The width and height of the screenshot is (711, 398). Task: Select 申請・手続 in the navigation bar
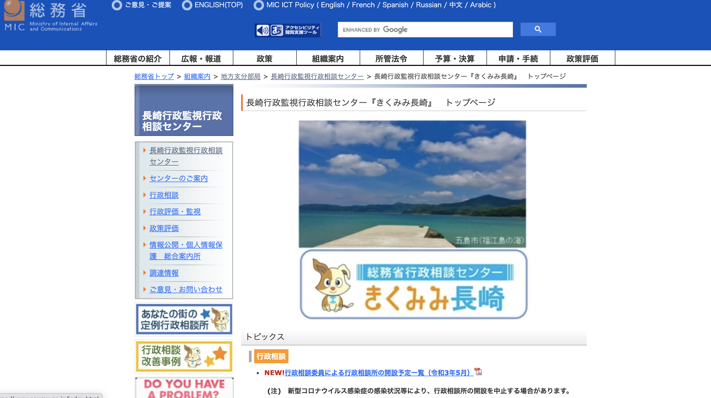[x=518, y=58]
